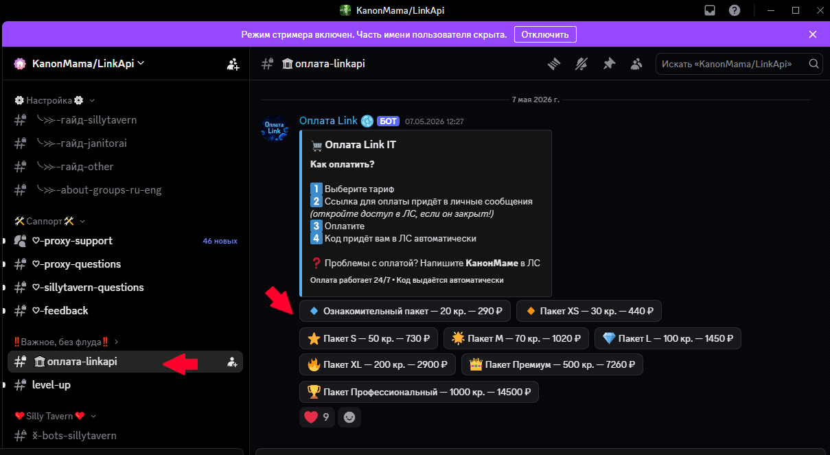Click the hash icon in channel header
Screen dimensions: 830x455
pyautogui.click(x=268, y=64)
